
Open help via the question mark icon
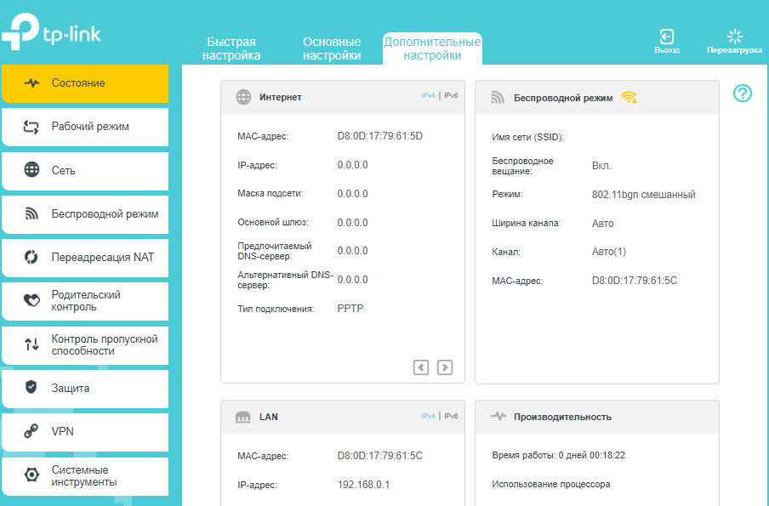[x=743, y=94]
